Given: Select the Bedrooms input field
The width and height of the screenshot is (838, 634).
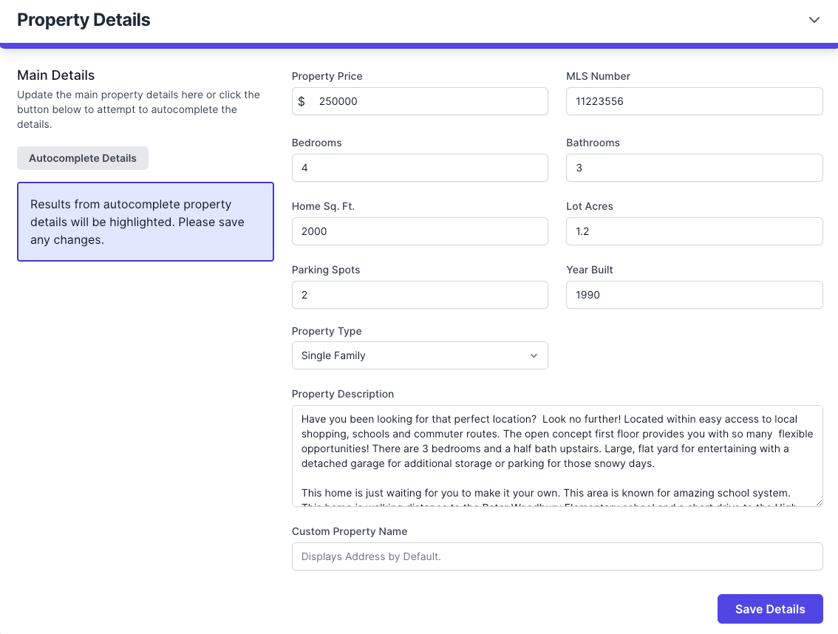Looking at the screenshot, I should (x=420, y=168).
